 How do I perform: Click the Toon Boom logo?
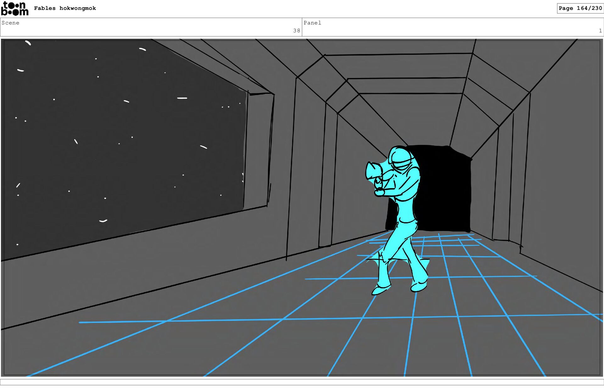click(x=15, y=8)
